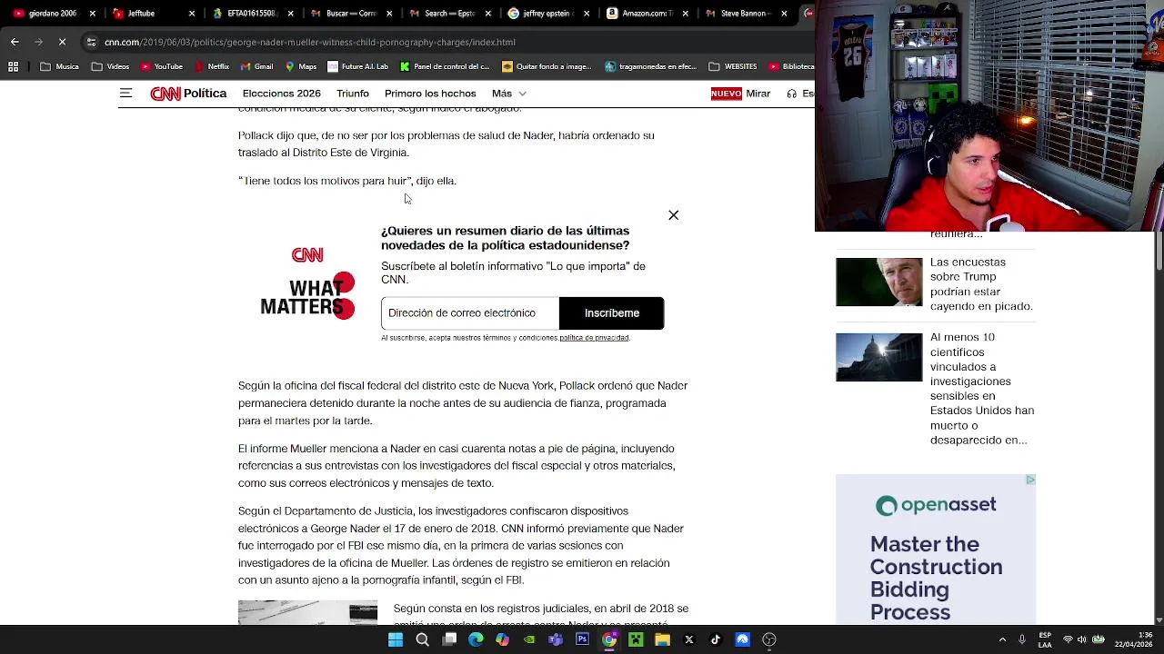The height and width of the screenshot is (654, 1164).
Task: Open the Musica bookmarks folder
Action: (59, 66)
